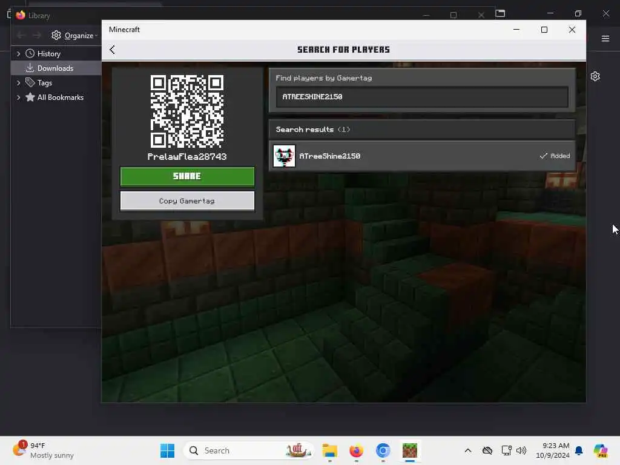Close the Minecraft window
Viewport: 620px width, 465px height.
[572, 30]
